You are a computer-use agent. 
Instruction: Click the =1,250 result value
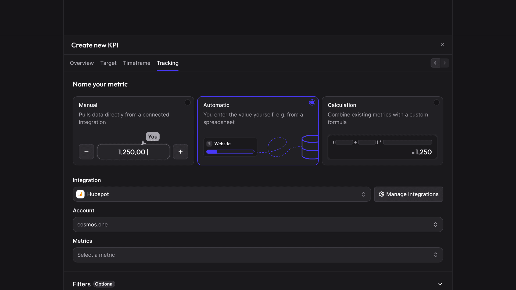(x=422, y=152)
